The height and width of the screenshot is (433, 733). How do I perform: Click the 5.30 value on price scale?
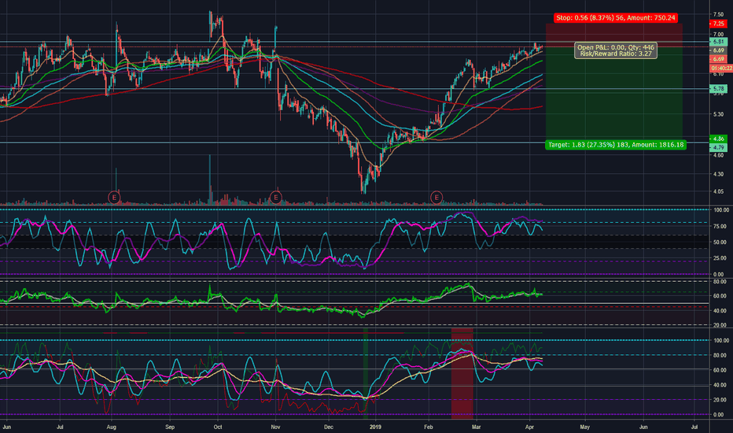tap(719, 114)
